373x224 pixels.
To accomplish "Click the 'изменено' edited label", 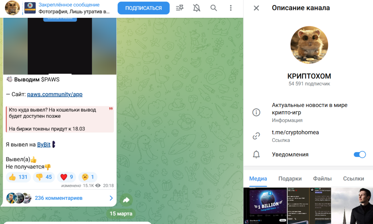I will coord(71,186).
